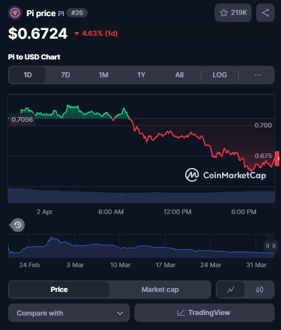Expand the Compare with dropdown
Viewport: 281px width, 330px height.
(x=69, y=313)
